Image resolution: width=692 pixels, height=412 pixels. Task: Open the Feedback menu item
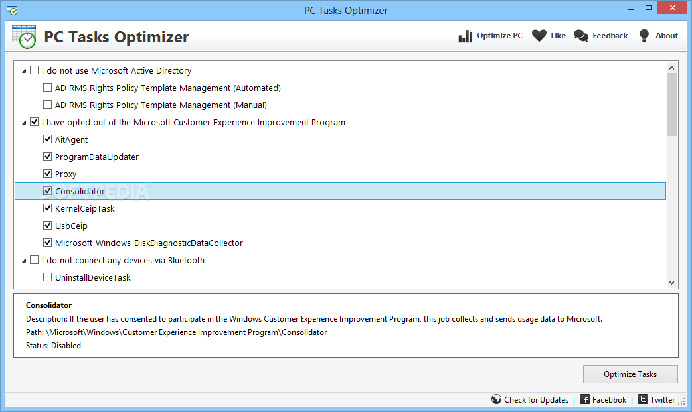point(600,36)
